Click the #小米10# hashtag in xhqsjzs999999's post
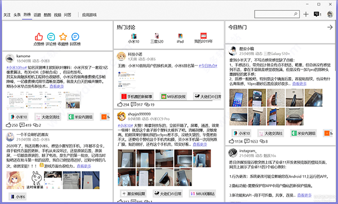This screenshot has width=338, height=204. pos(125,125)
